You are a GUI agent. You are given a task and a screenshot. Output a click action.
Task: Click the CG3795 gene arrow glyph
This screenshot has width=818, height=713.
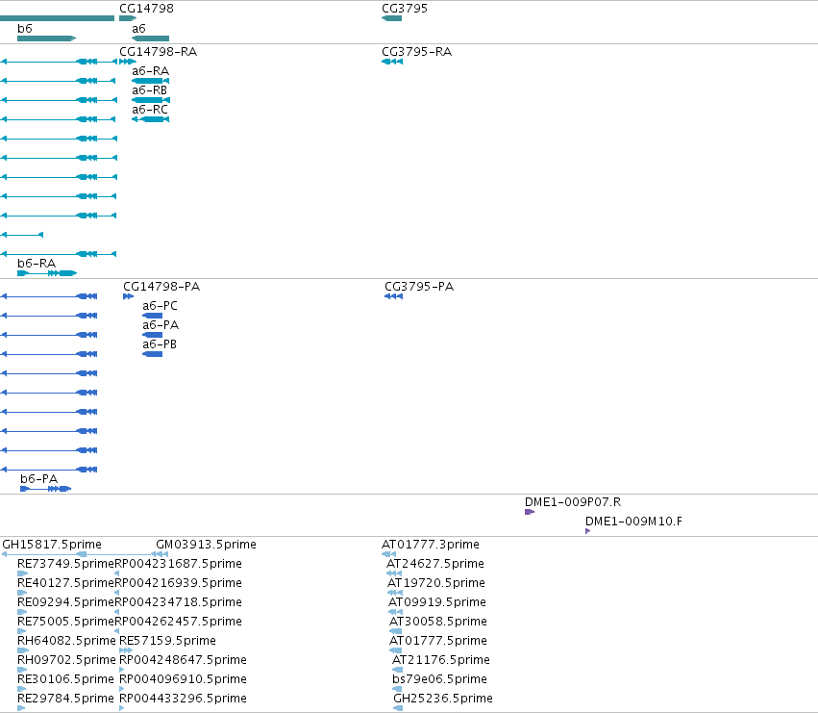pos(392,18)
